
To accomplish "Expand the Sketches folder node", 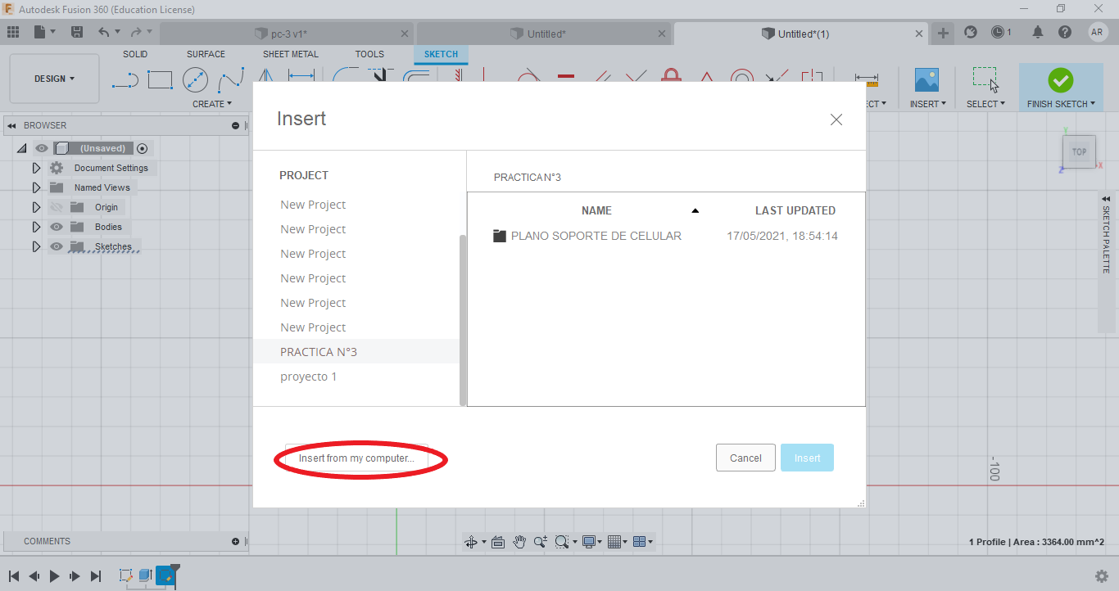I will coord(36,246).
